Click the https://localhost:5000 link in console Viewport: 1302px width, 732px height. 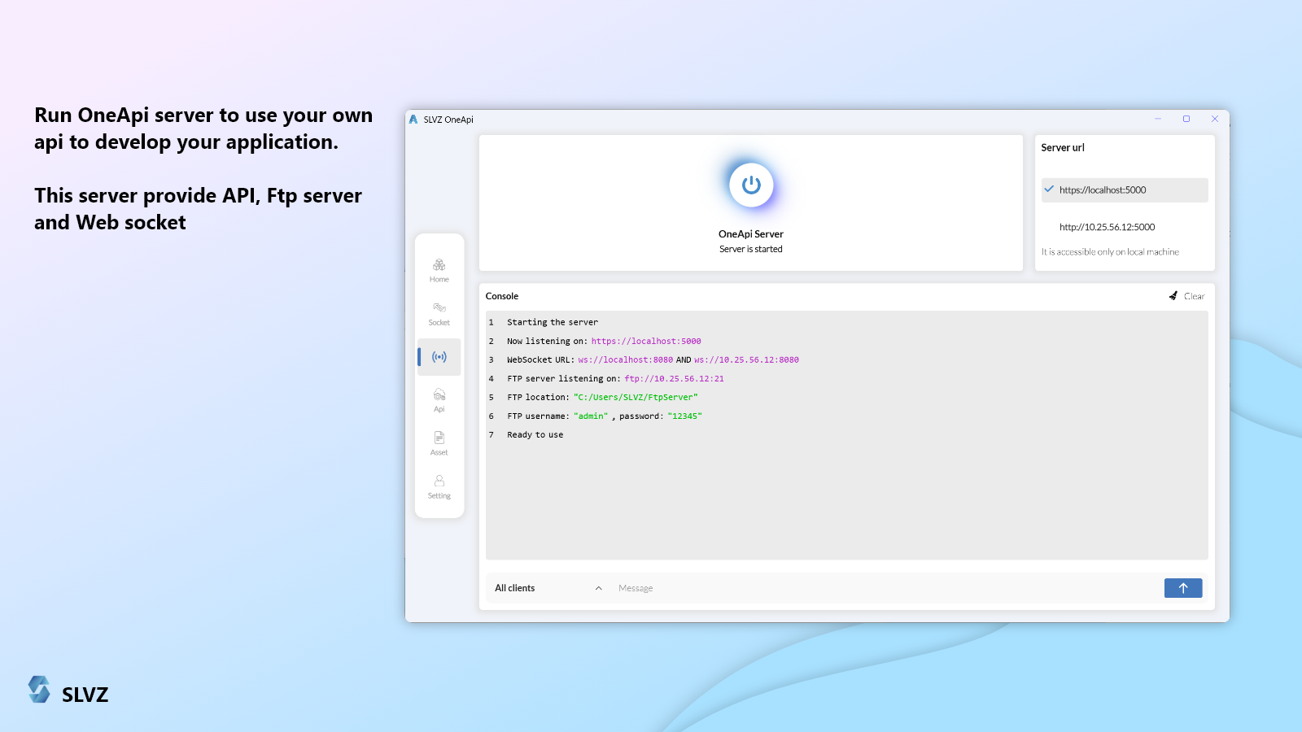[x=645, y=342]
